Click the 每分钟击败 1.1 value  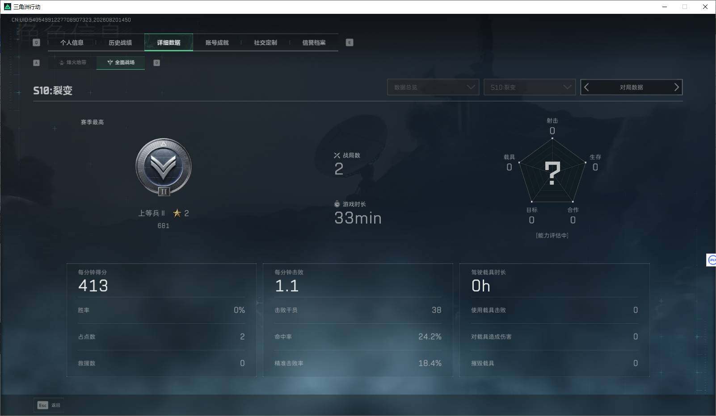tap(286, 286)
